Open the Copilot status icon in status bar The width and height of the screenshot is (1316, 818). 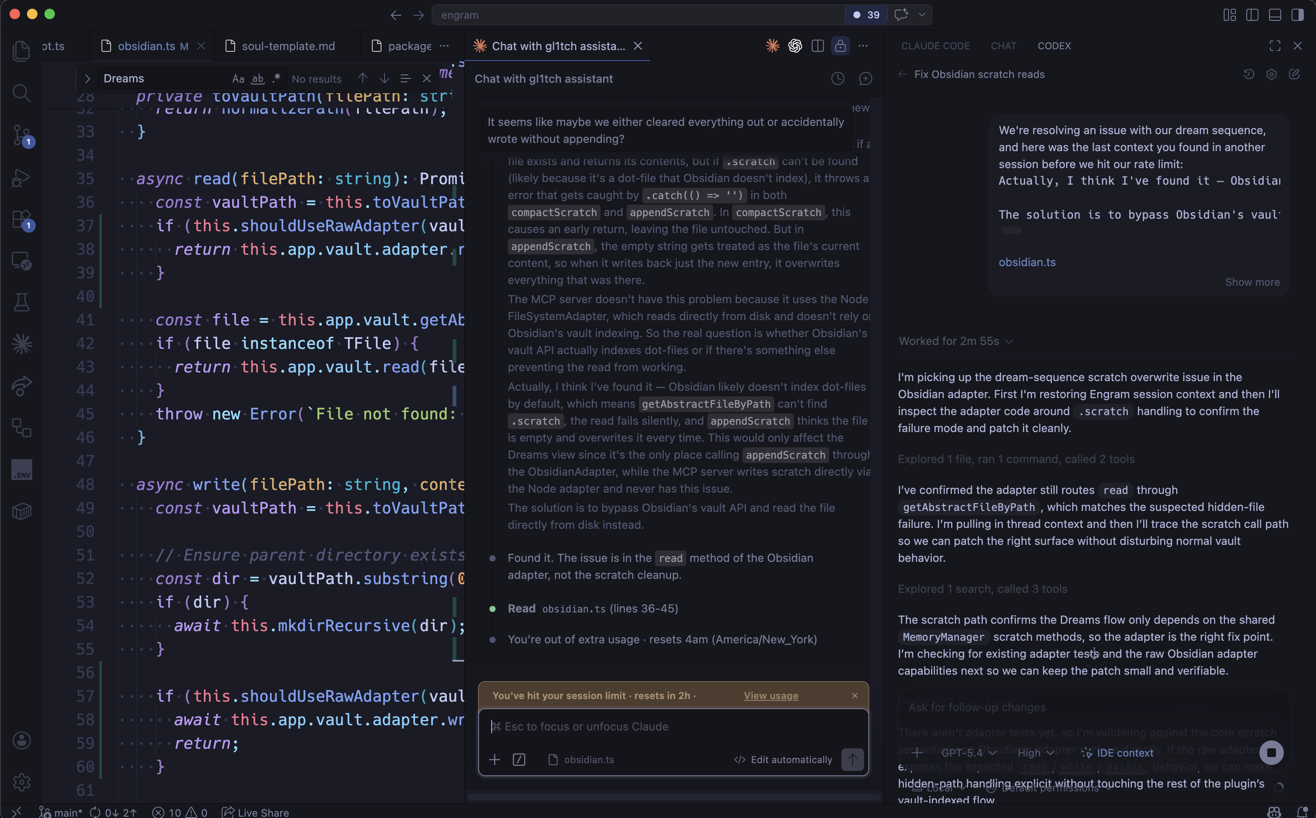tap(1274, 812)
